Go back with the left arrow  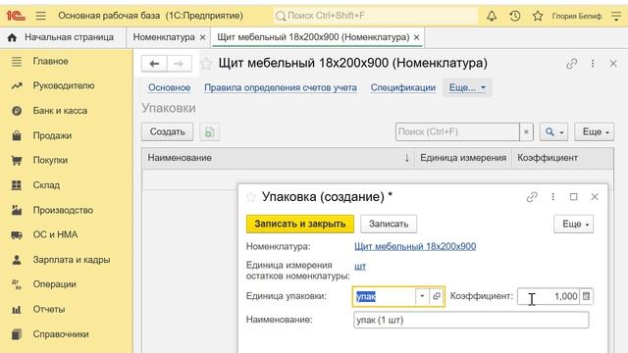(x=154, y=63)
